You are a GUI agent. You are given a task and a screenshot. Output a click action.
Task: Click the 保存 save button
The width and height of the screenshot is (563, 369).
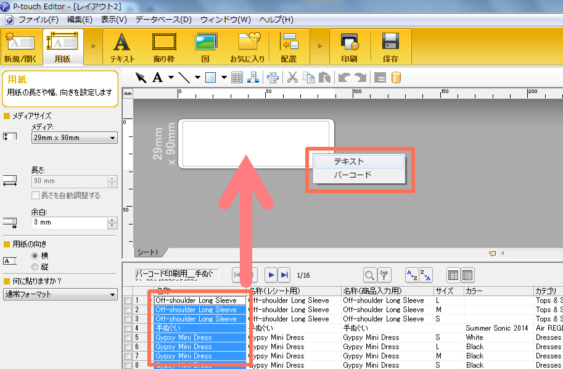point(391,47)
